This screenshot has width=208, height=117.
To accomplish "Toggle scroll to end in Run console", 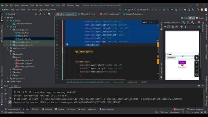I will pyautogui.click(x=10, y=102).
